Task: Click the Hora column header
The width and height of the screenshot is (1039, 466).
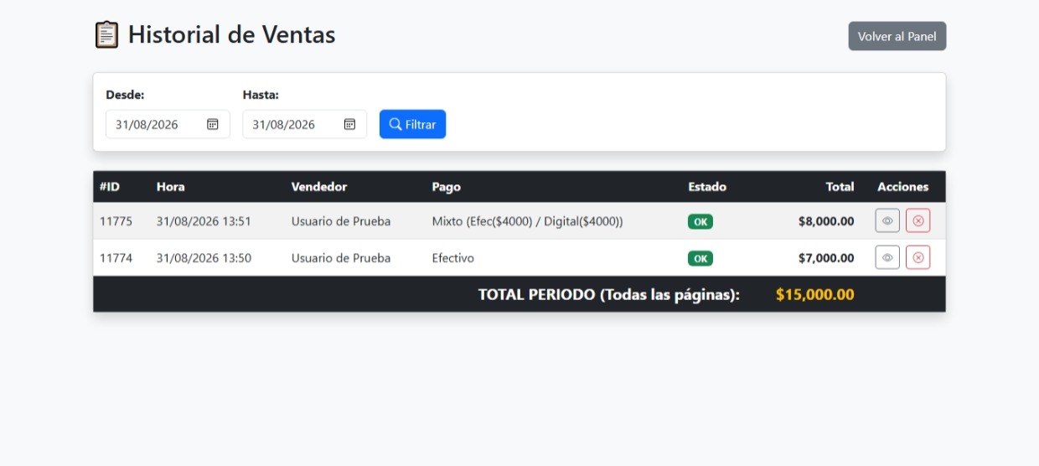Action: (x=171, y=187)
